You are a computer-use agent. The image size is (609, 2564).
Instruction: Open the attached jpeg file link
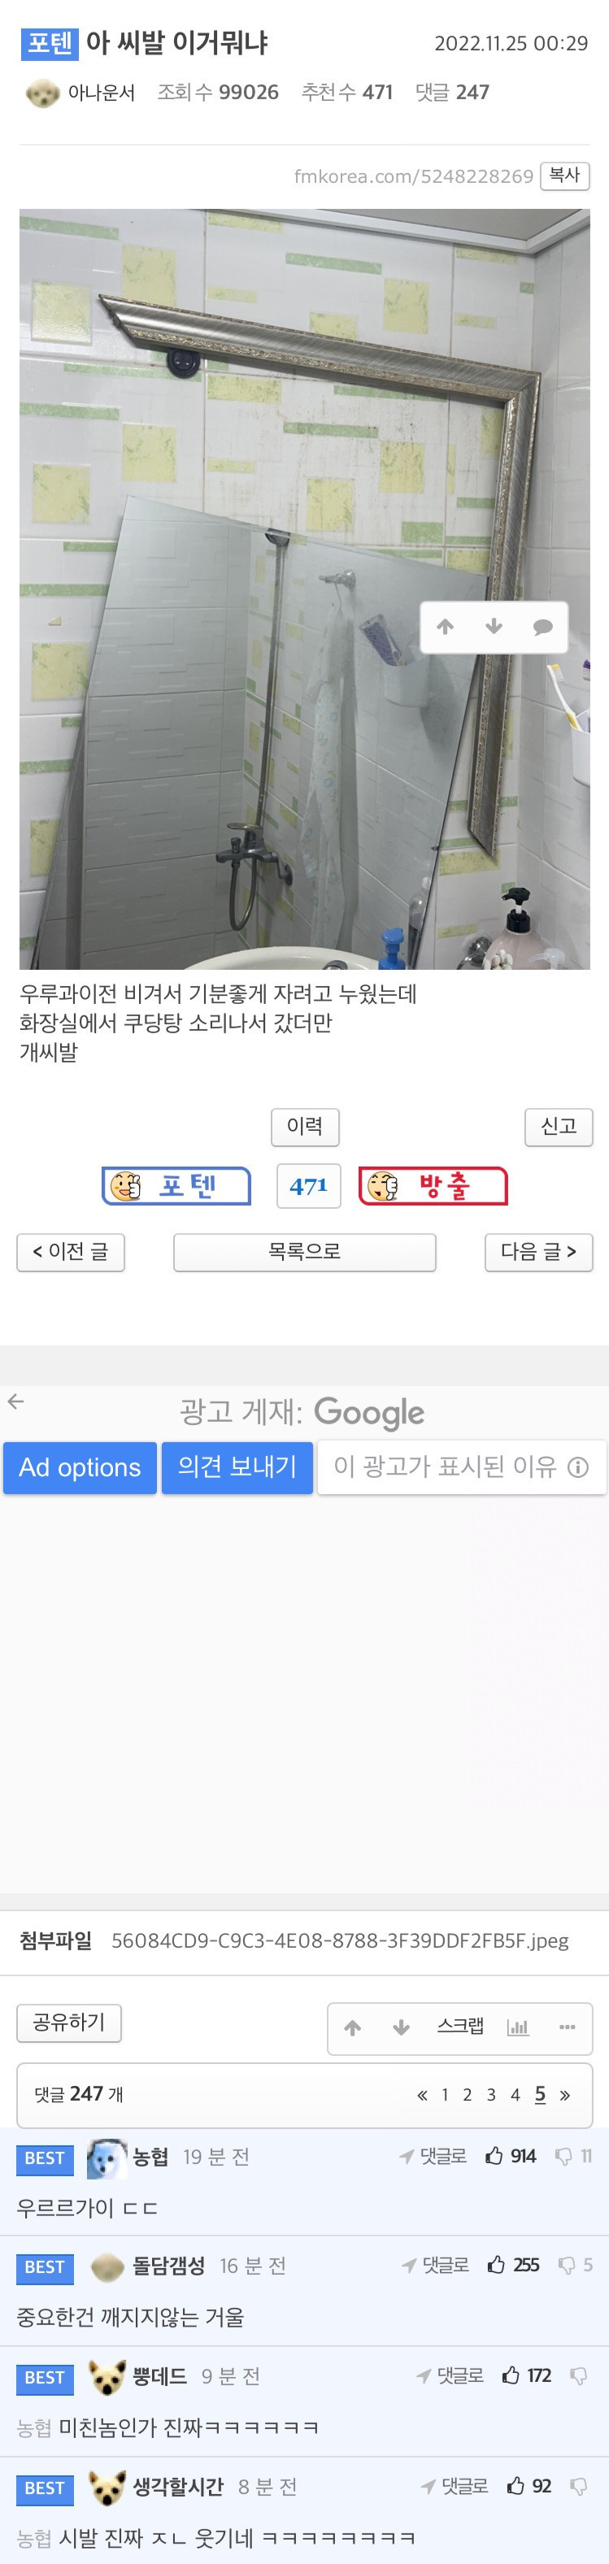pos(339,1940)
